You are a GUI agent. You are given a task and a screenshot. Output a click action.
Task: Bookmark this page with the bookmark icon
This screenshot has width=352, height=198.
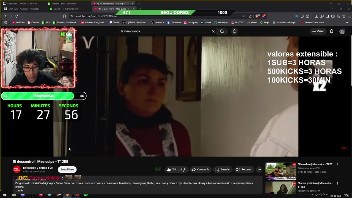tap(64, 16)
